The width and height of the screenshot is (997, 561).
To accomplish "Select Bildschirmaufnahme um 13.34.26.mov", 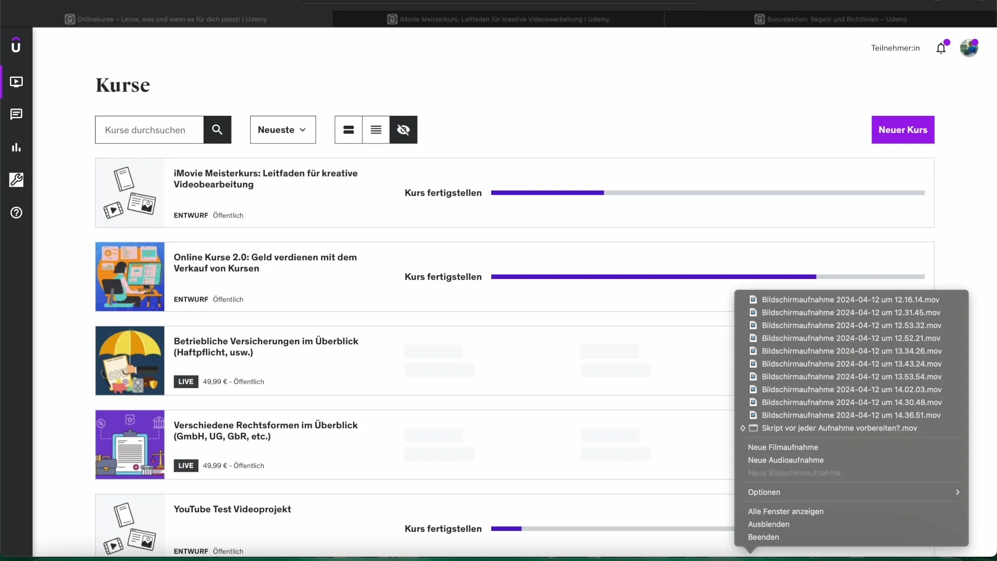I will (852, 351).
